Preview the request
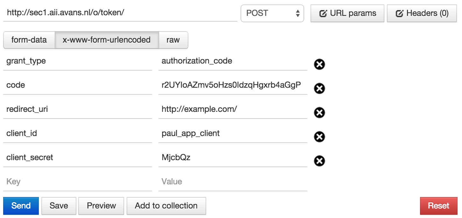The image size is (462, 218). pos(101,206)
